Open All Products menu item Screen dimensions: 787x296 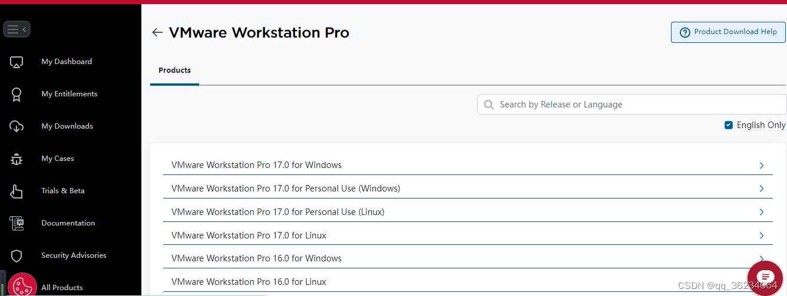62,288
